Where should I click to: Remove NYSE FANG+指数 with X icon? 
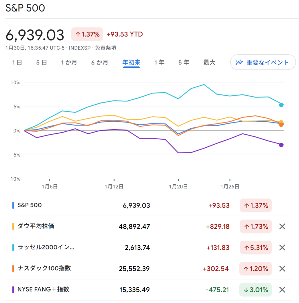point(282,290)
